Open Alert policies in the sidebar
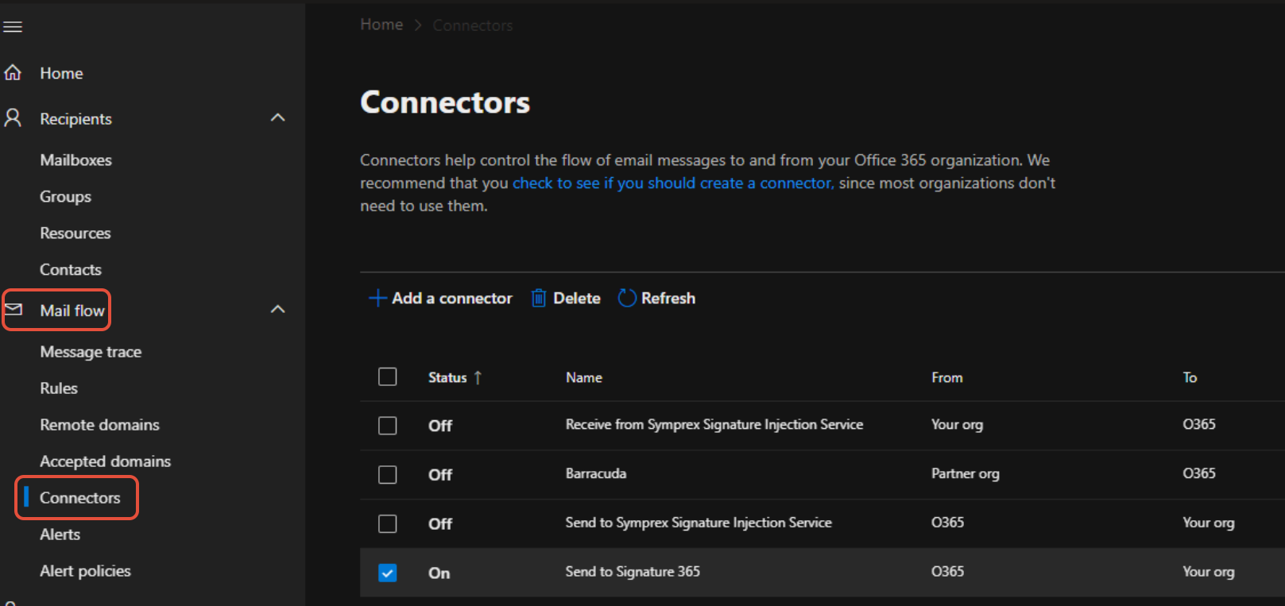Viewport: 1285px width, 606px height. pos(86,570)
